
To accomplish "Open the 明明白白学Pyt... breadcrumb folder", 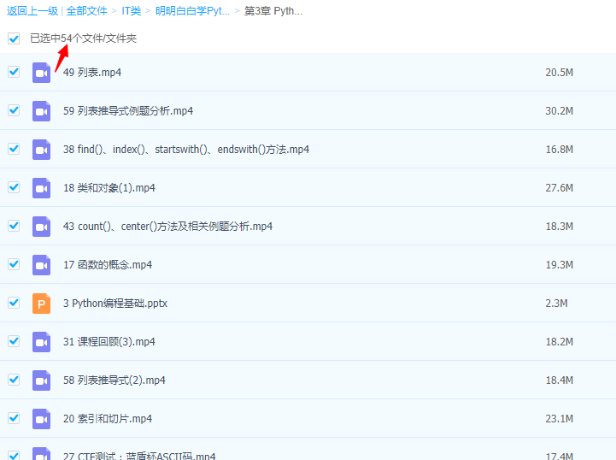I will pos(192,11).
